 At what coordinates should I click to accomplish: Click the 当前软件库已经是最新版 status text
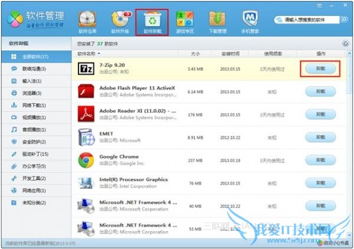[x=40, y=243]
